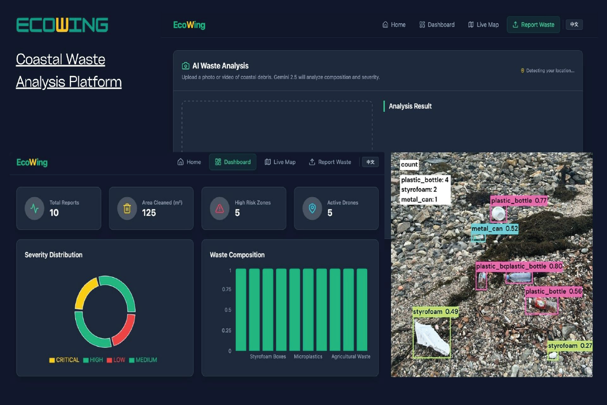This screenshot has height=405, width=607.
Task: Toggle 中文 language in the dashboard navbar
Action: click(x=370, y=162)
